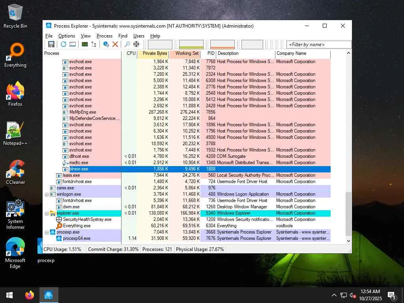Open Properties with the gear toolbar icon
The image size is (404, 303).
pos(106,44)
